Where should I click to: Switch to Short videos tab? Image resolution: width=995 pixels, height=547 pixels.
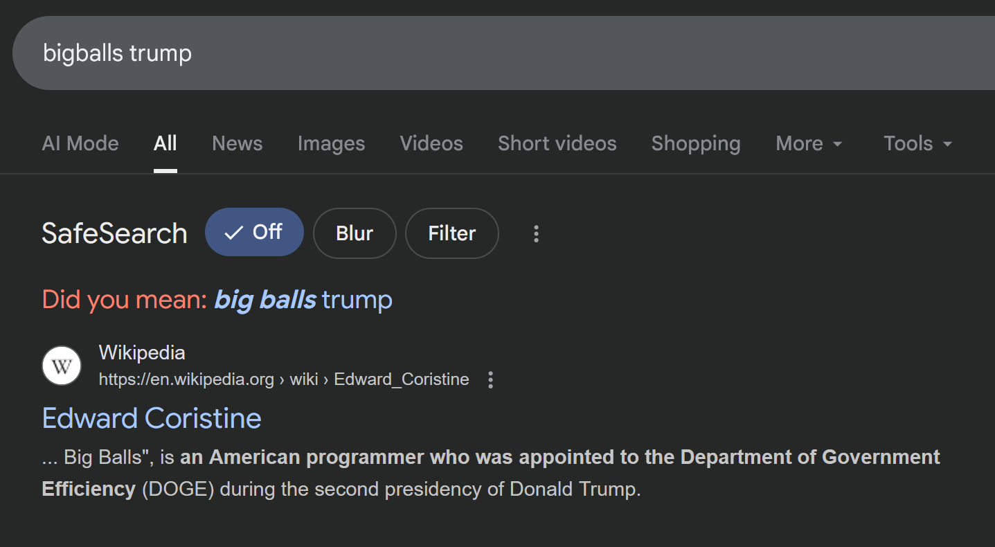point(557,143)
